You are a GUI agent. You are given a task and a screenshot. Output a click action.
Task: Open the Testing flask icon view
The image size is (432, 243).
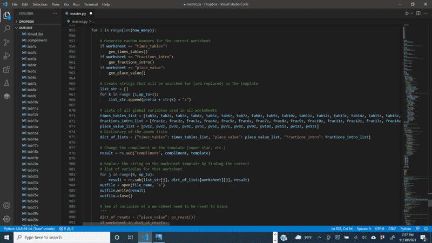pos(6,83)
